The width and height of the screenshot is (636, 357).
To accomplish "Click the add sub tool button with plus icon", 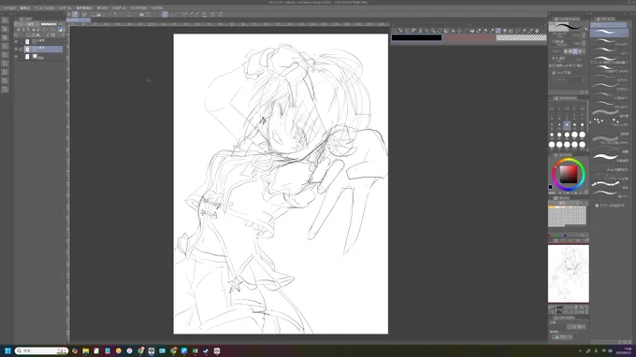I will pyautogui.click(x=611, y=206).
